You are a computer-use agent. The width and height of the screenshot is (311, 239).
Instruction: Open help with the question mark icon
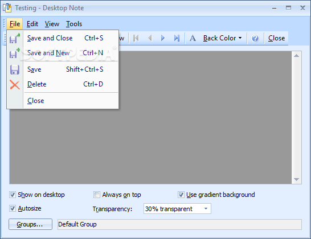255,38
